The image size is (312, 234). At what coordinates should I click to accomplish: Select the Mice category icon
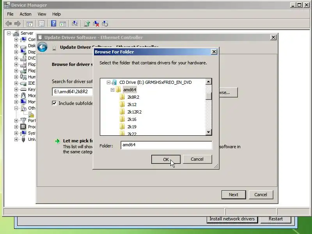coord(23,96)
